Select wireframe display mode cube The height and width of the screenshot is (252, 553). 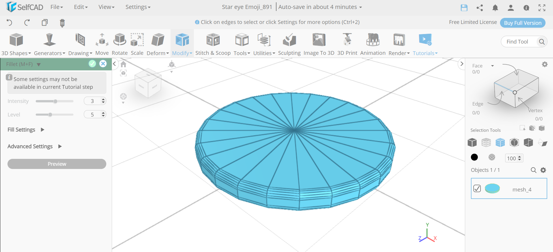[486, 142]
